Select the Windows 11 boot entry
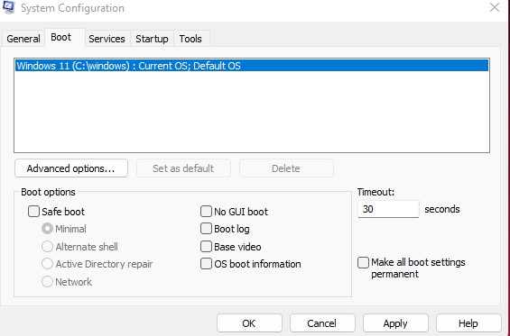This screenshot has width=510, height=336. pos(252,66)
